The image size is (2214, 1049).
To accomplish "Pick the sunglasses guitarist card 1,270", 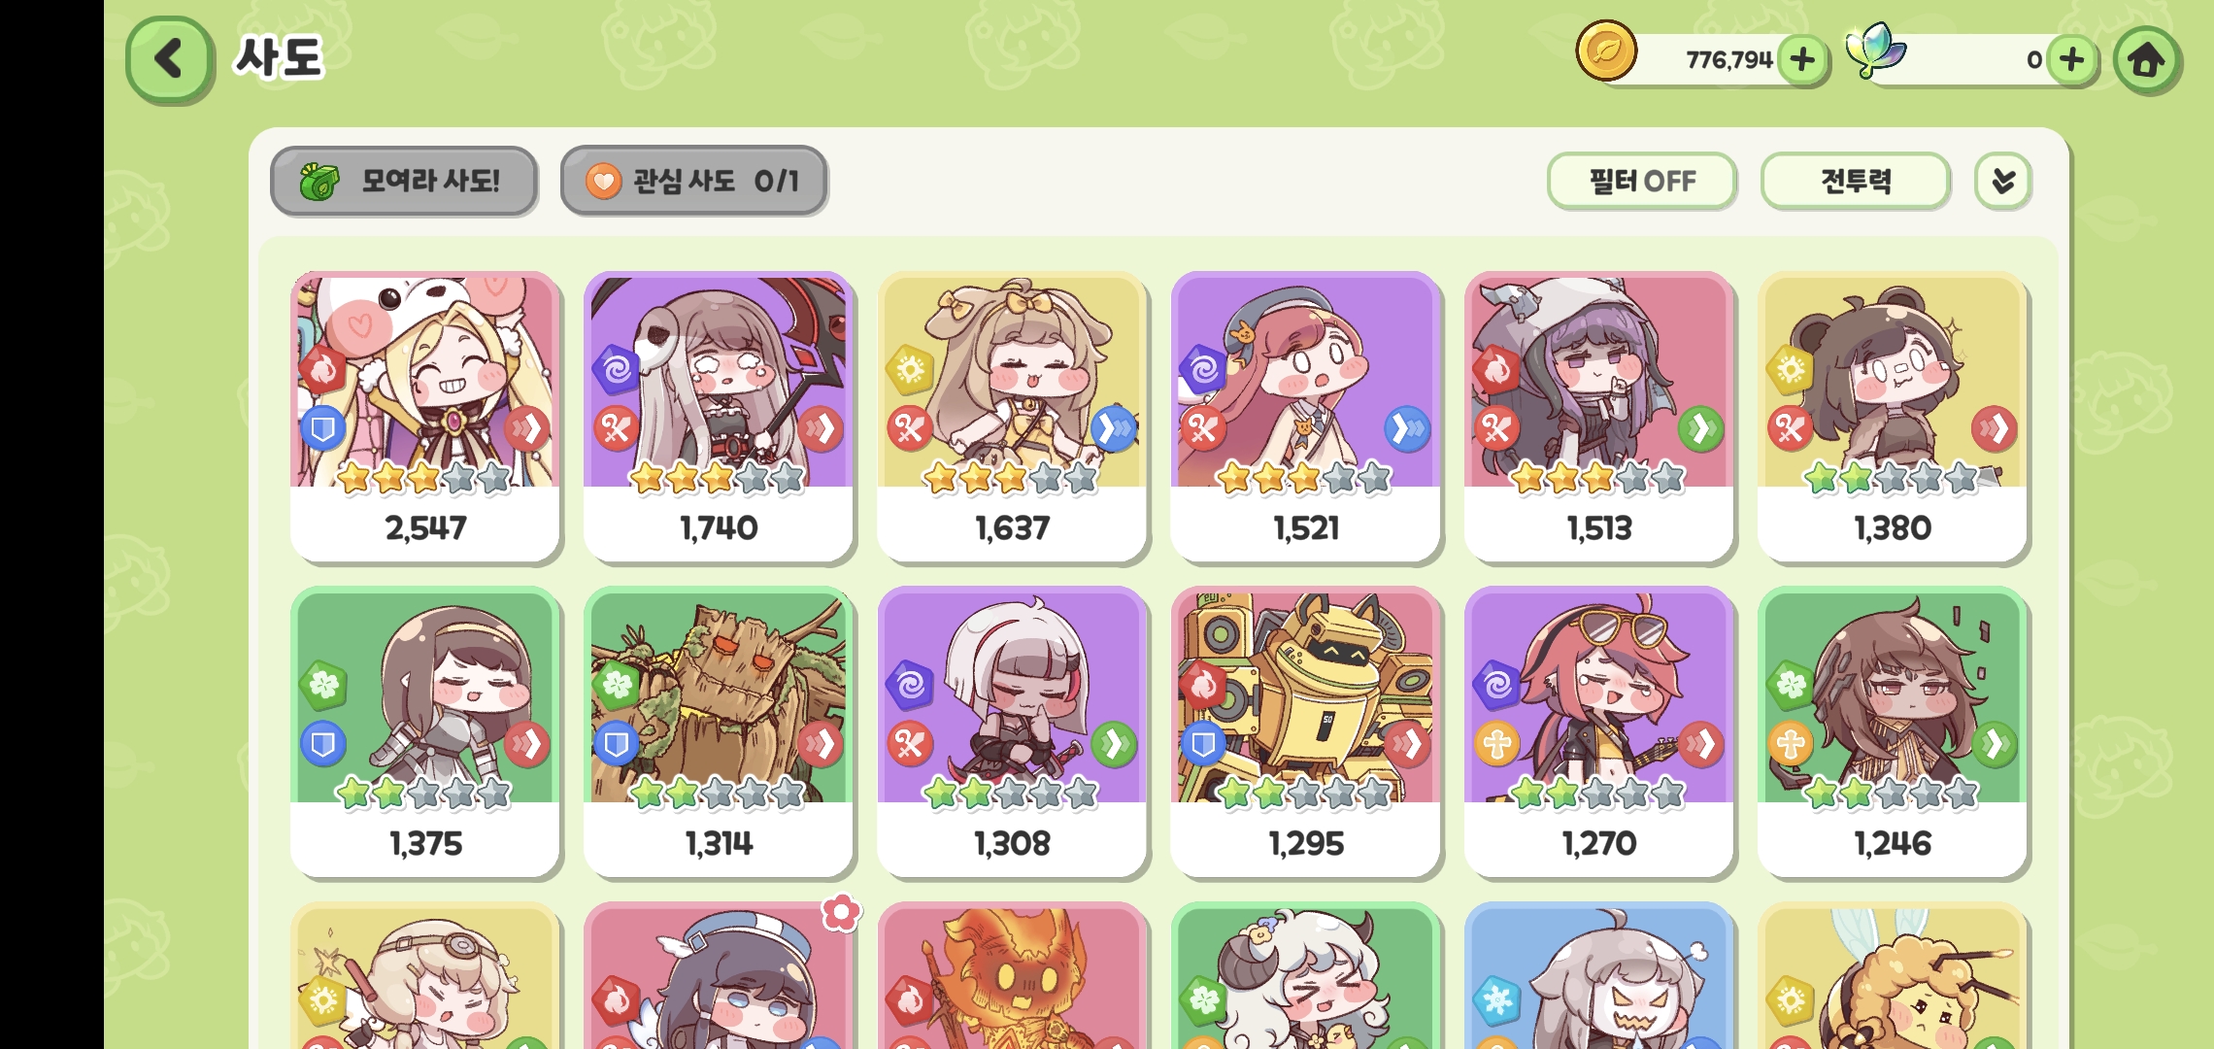I will (1599, 733).
